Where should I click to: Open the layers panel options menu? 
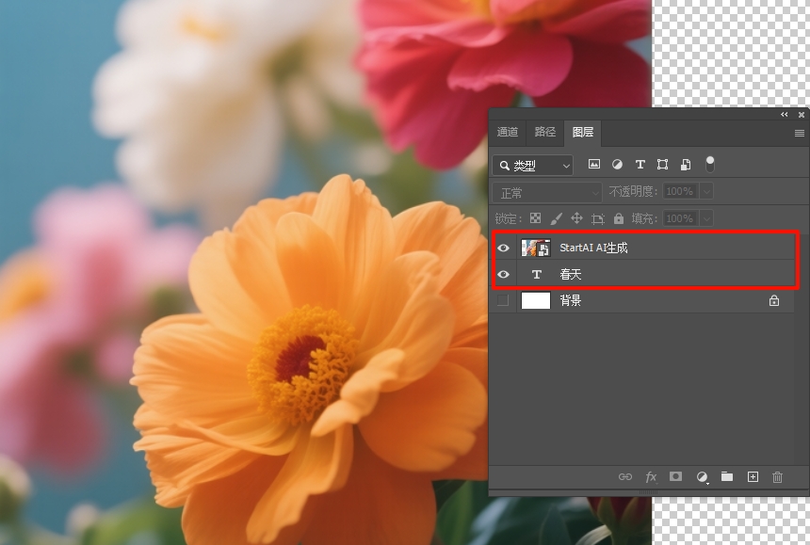click(800, 134)
